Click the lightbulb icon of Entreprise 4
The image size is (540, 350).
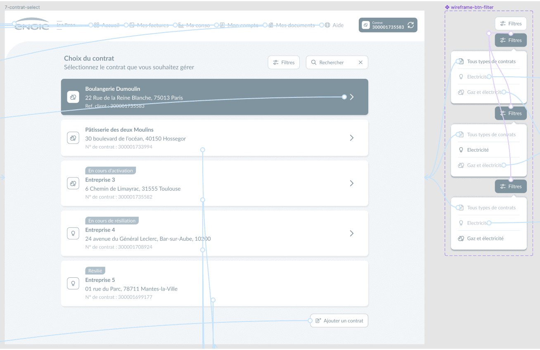tap(73, 233)
